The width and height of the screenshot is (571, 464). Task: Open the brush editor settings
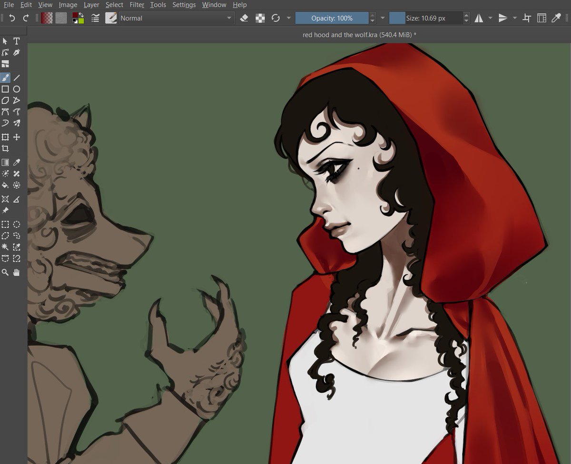tap(95, 18)
